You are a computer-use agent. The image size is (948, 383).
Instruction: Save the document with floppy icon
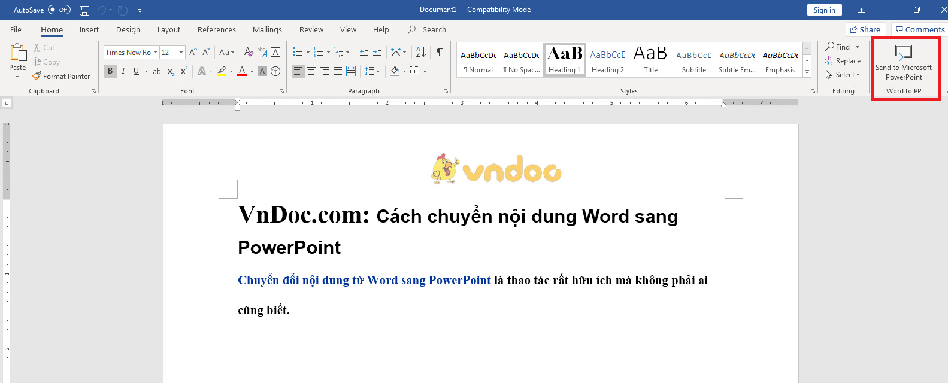click(x=84, y=10)
